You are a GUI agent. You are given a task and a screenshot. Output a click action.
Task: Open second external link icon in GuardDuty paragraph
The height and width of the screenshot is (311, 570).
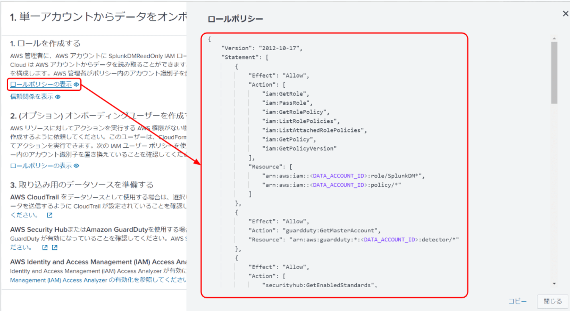55,247
